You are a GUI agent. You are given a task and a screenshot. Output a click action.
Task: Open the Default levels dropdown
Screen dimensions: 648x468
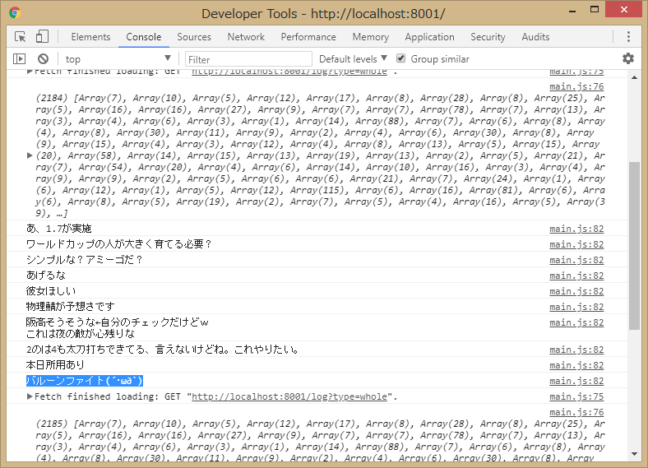point(353,59)
